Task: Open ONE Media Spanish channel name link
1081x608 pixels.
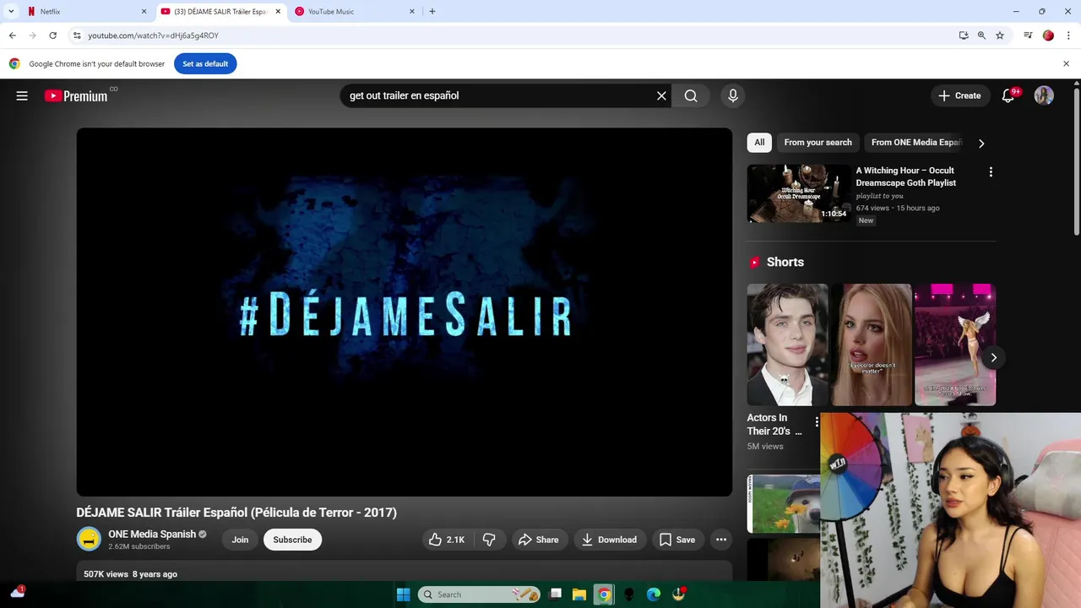Action: [152, 534]
